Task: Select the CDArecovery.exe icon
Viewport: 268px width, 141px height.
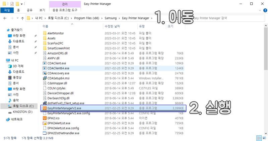Action: (x=45, y=73)
